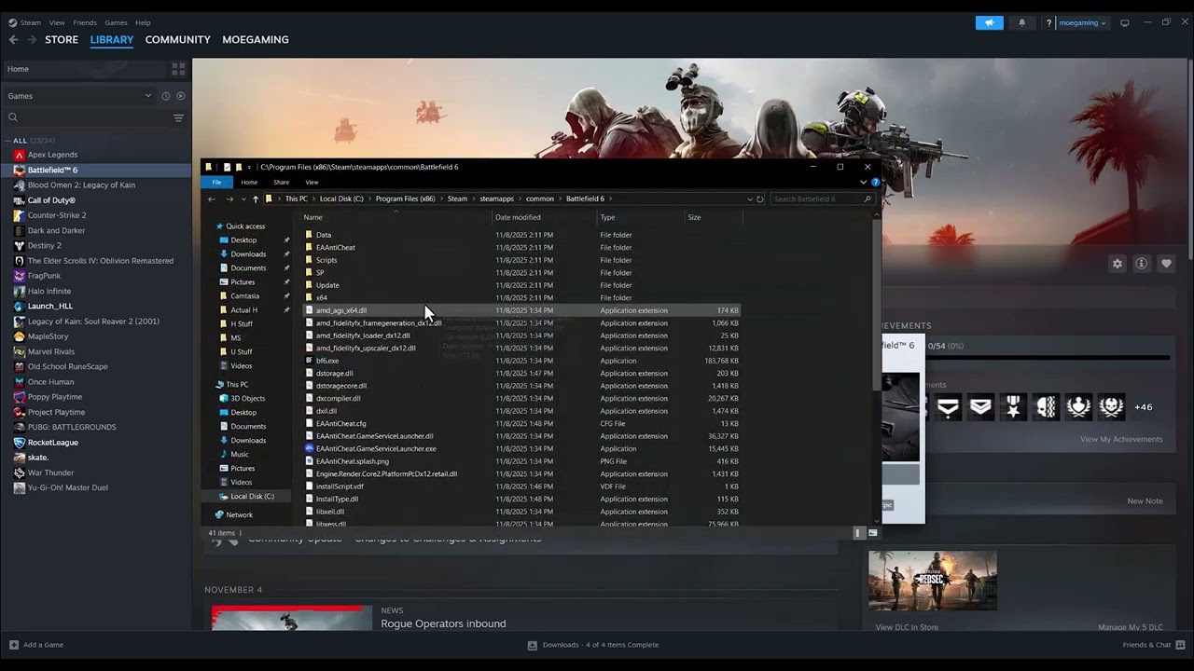Image resolution: width=1194 pixels, height=671 pixels.
Task: Click the Steam help question mark icon
Action: tap(1048, 22)
